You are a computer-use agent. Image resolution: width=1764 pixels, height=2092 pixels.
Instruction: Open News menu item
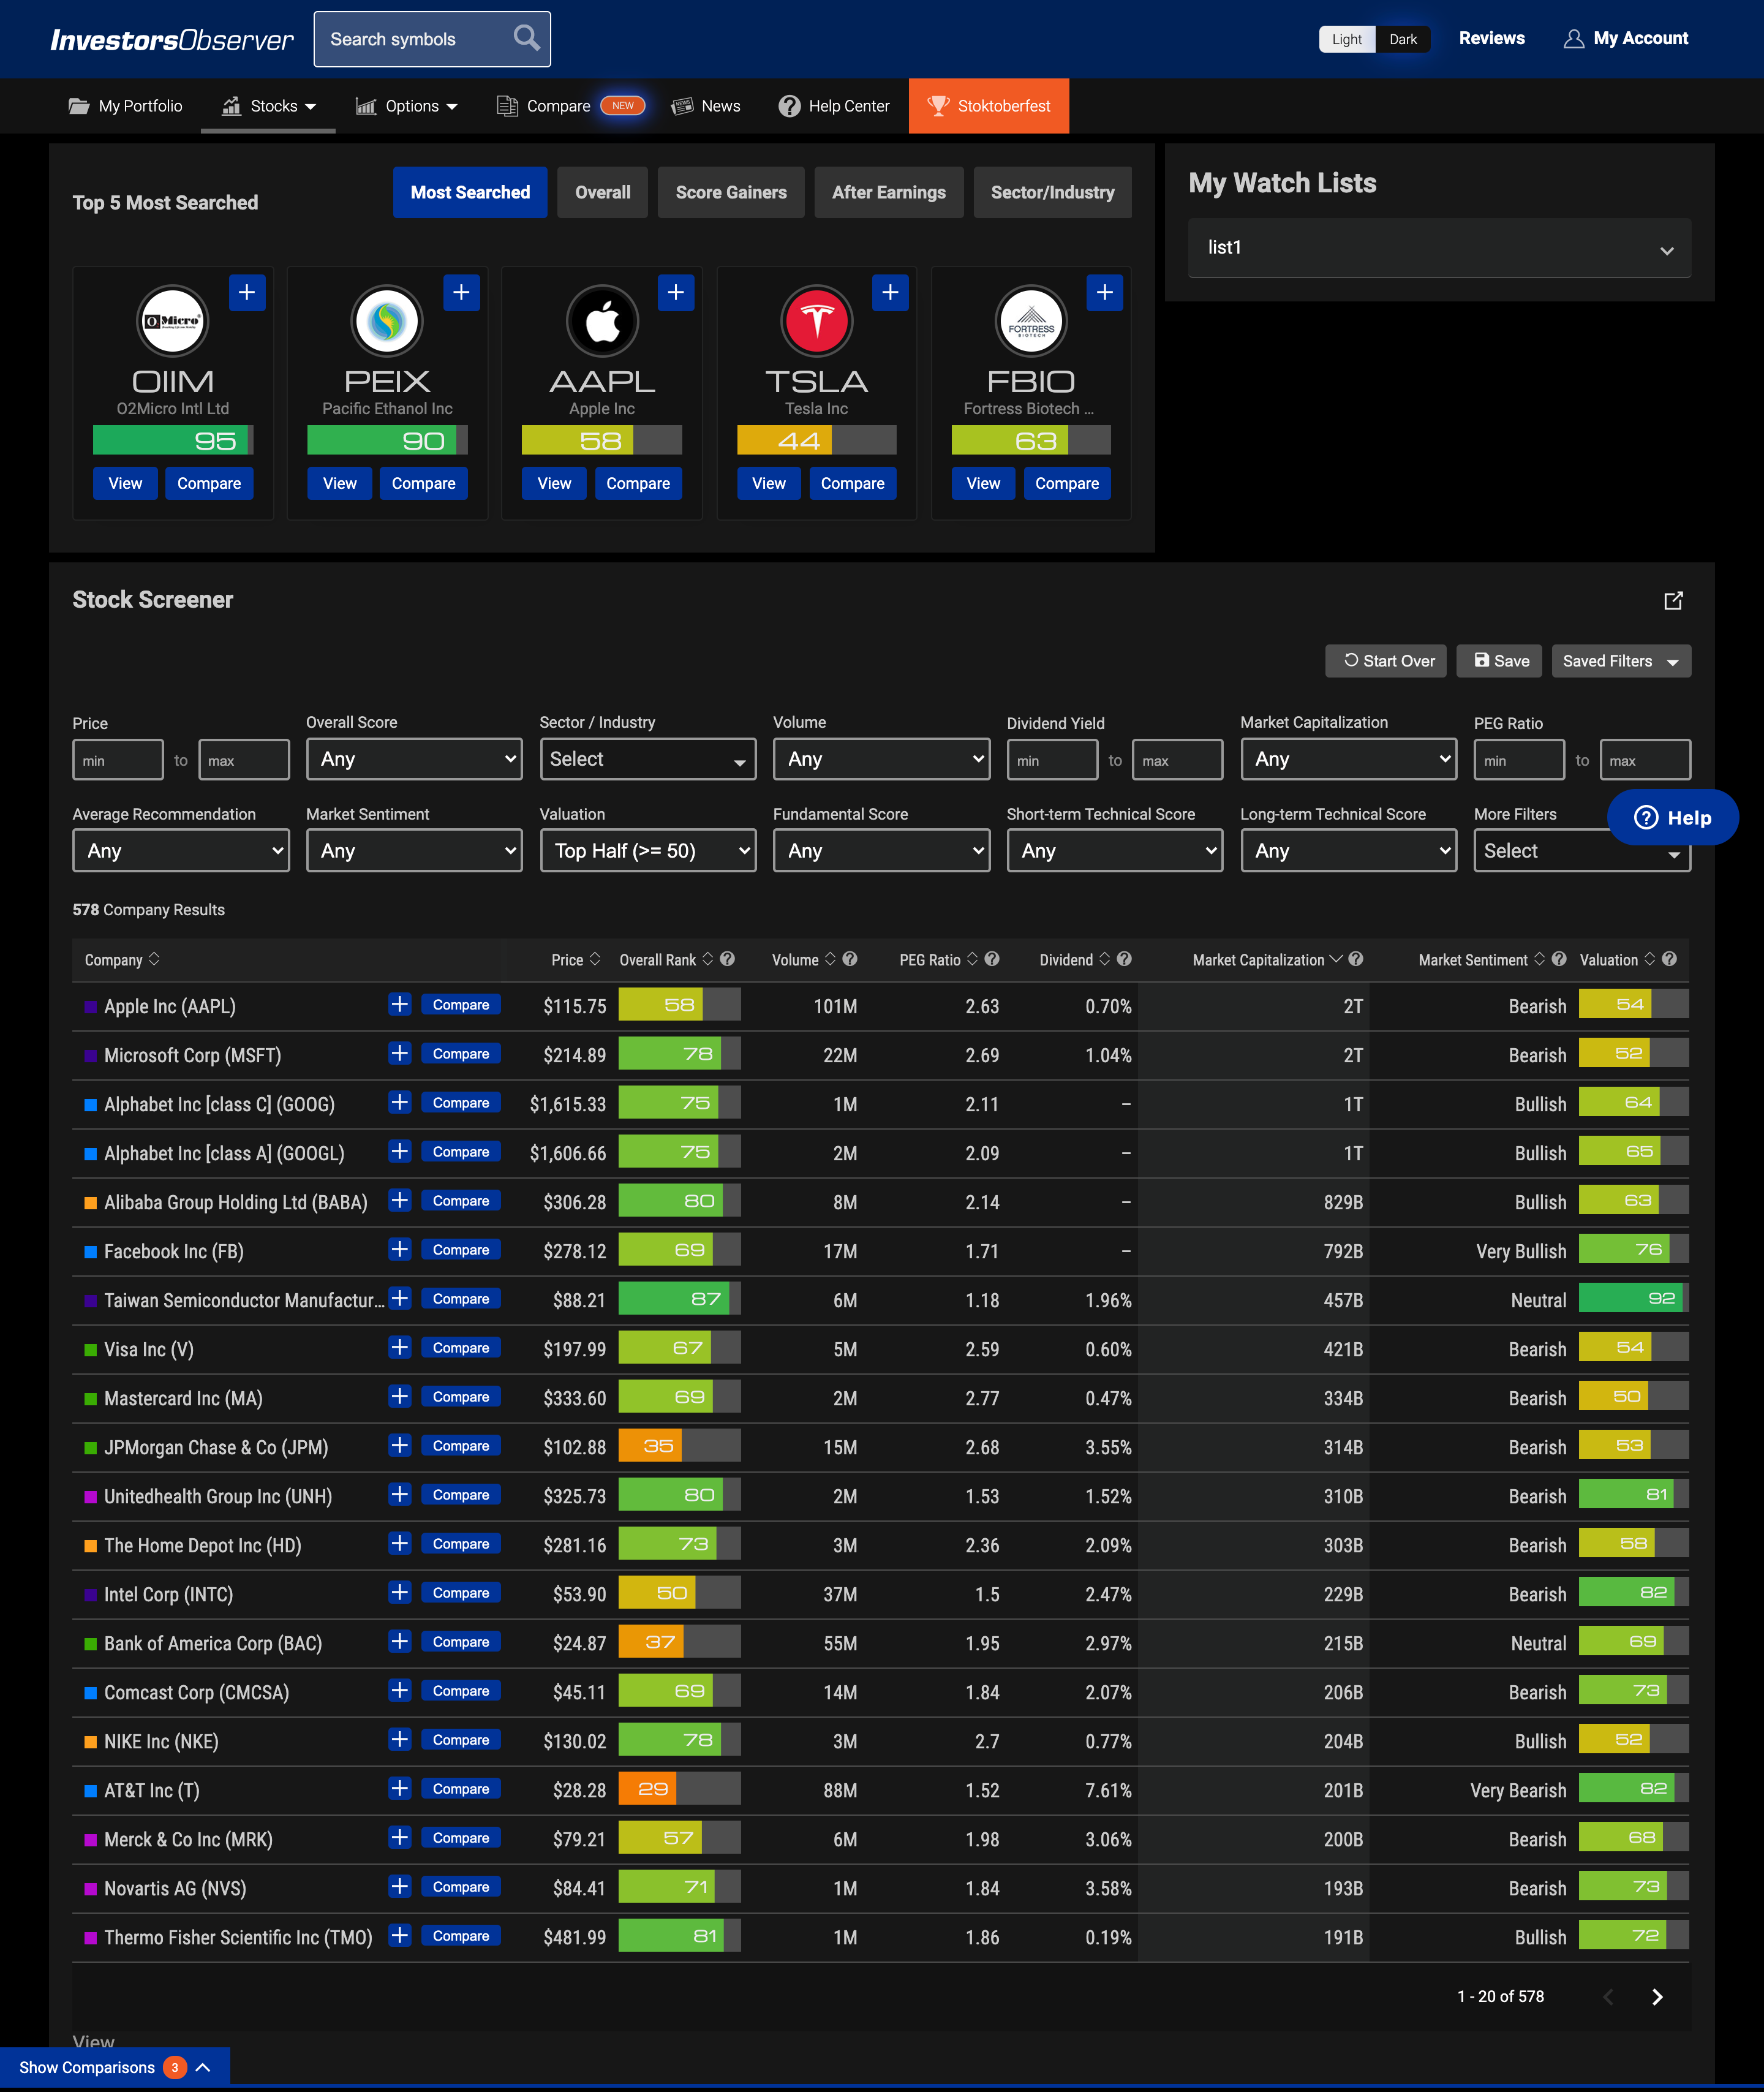tap(706, 106)
